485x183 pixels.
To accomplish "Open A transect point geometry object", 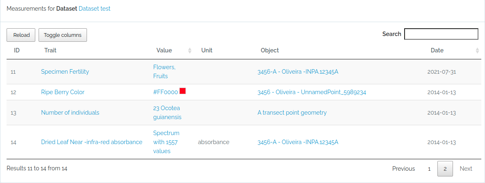I will (292, 113).
